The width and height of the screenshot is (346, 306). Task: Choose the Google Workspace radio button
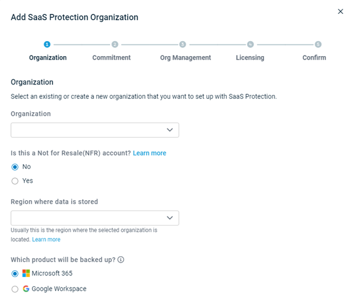[x=15, y=289]
